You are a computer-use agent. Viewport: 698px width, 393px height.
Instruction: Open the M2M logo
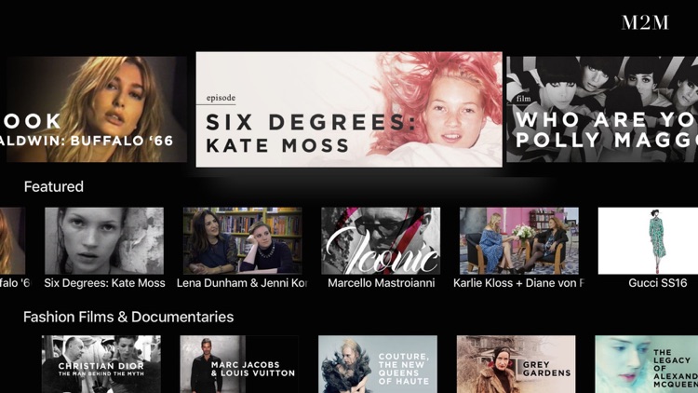tap(645, 22)
